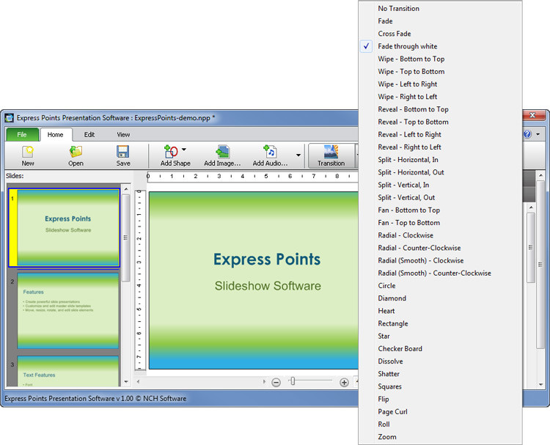Choose the Roll transition

pyautogui.click(x=440, y=424)
